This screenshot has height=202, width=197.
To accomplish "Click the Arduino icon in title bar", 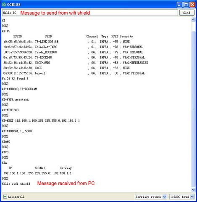I will (x=4, y=5).
